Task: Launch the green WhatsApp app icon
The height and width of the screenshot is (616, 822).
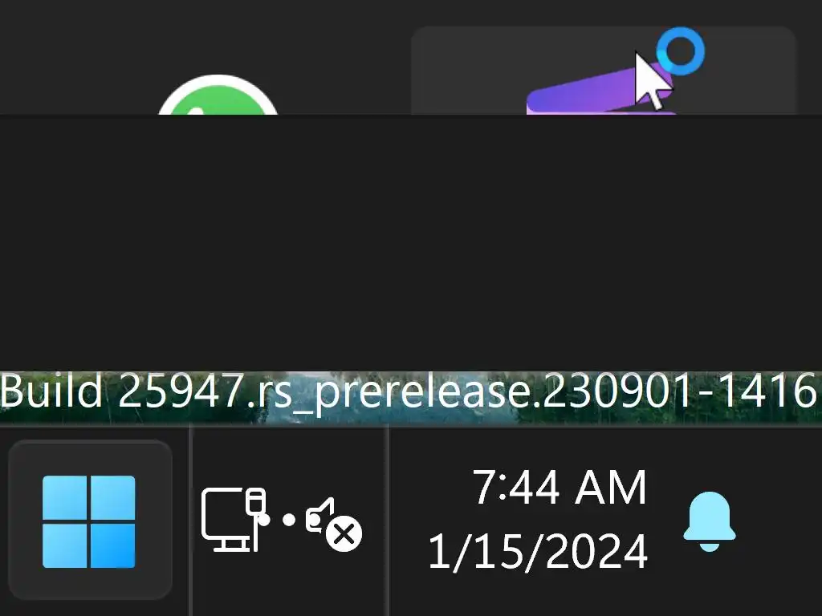Action: coord(218,95)
